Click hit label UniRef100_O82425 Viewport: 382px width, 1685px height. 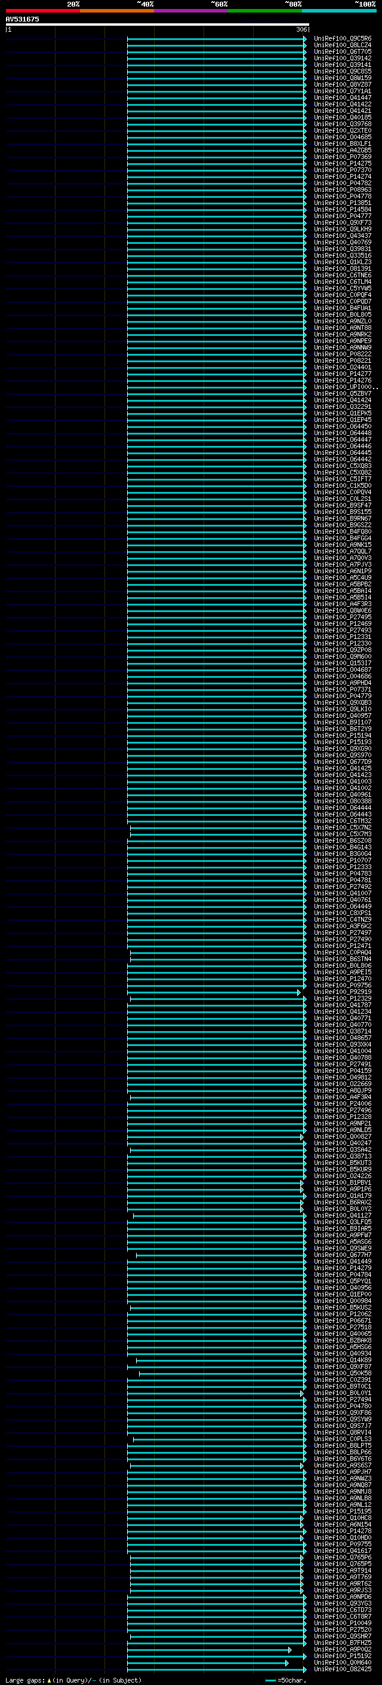pyautogui.click(x=343, y=1669)
